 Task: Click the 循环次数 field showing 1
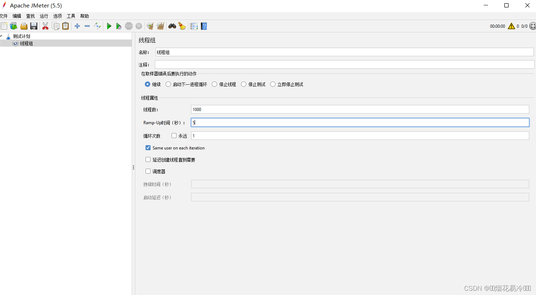pyautogui.click(x=360, y=136)
